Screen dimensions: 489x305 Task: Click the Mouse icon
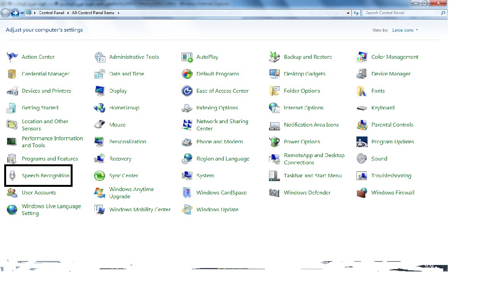(99, 125)
